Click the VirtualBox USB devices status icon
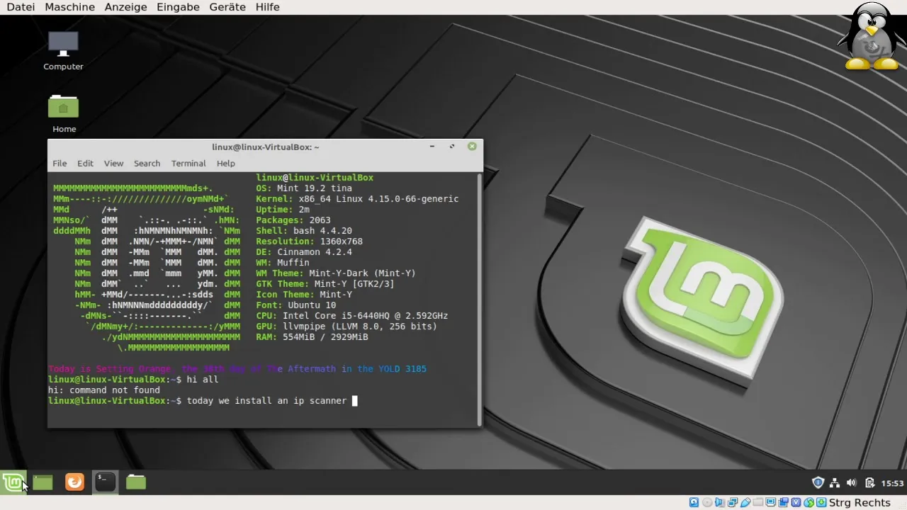The width and height of the screenshot is (907, 510). click(x=745, y=502)
